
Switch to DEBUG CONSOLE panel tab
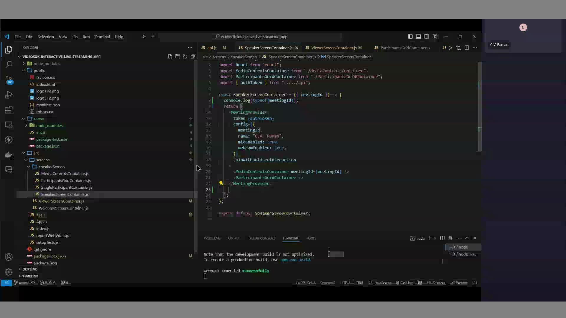pyautogui.click(x=262, y=238)
